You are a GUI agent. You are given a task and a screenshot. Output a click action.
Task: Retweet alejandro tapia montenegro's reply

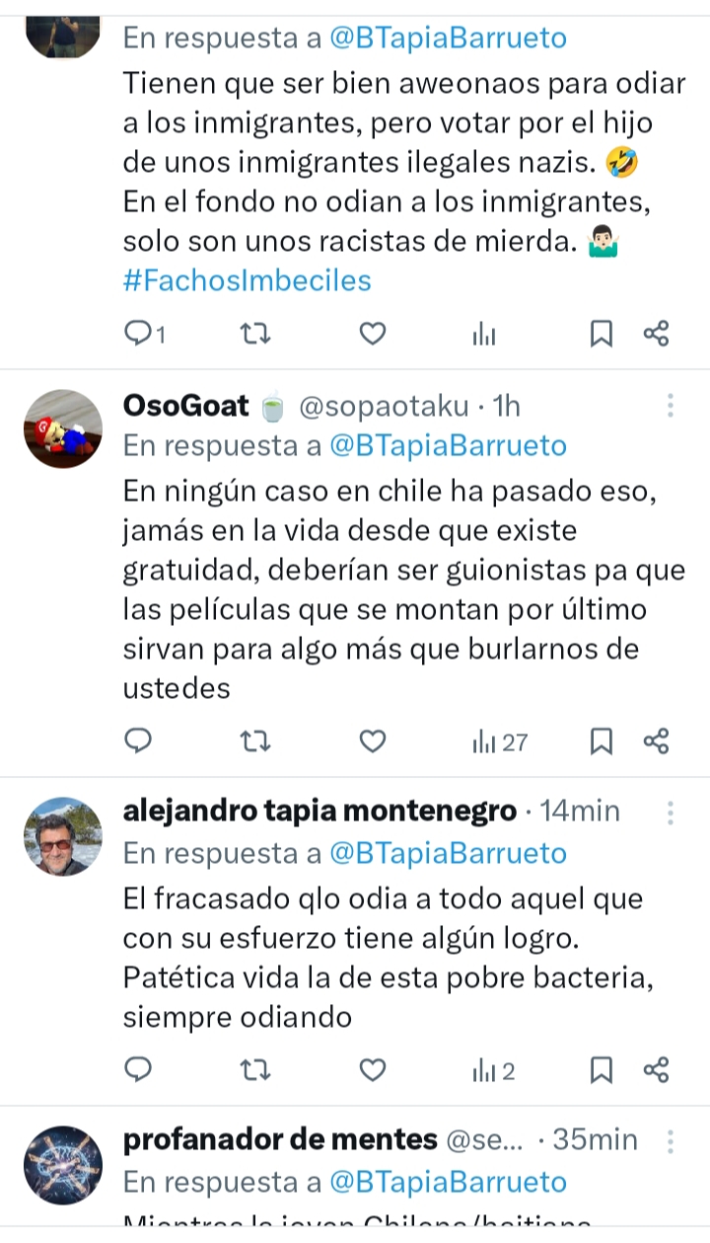point(256,1069)
